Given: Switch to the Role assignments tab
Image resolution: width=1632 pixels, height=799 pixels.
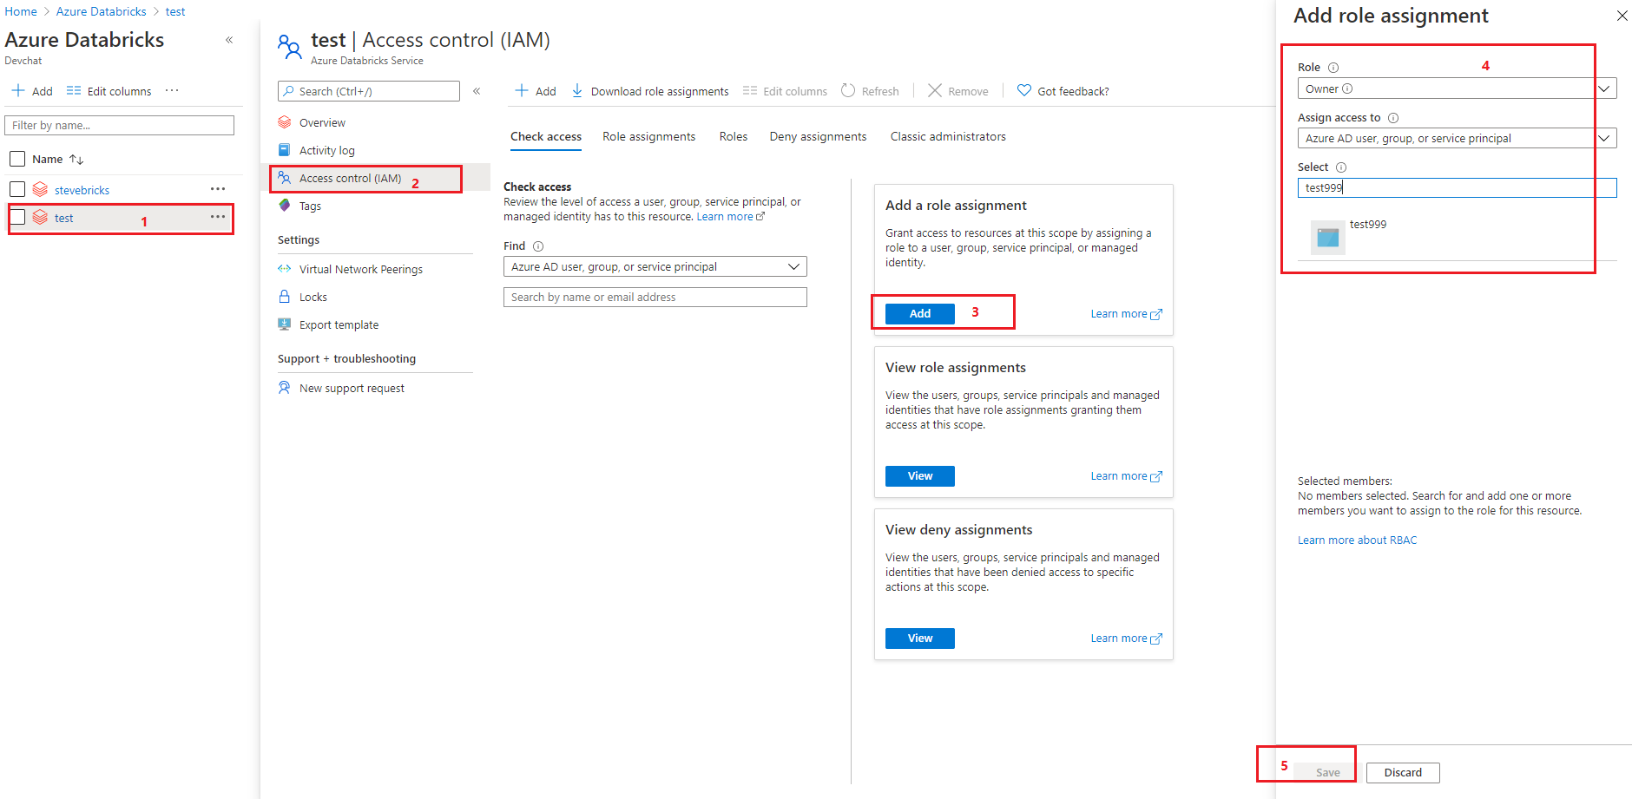Looking at the screenshot, I should pos(649,136).
